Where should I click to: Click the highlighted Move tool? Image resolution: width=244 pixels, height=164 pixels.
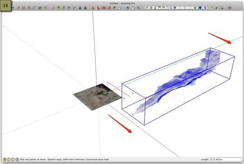tap(104, 8)
